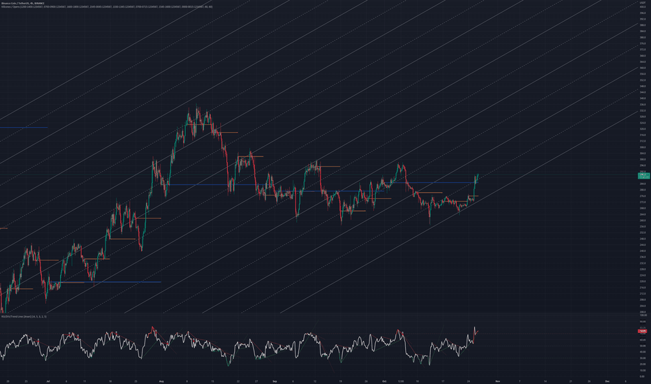Screen dimensions: 651x384
Task: Click the green current price label on price axis
Action: pyautogui.click(x=643, y=176)
